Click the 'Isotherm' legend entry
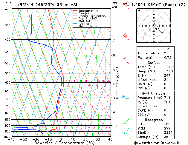The height and width of the screenshot is (145, 188). (x=85, y=24)
